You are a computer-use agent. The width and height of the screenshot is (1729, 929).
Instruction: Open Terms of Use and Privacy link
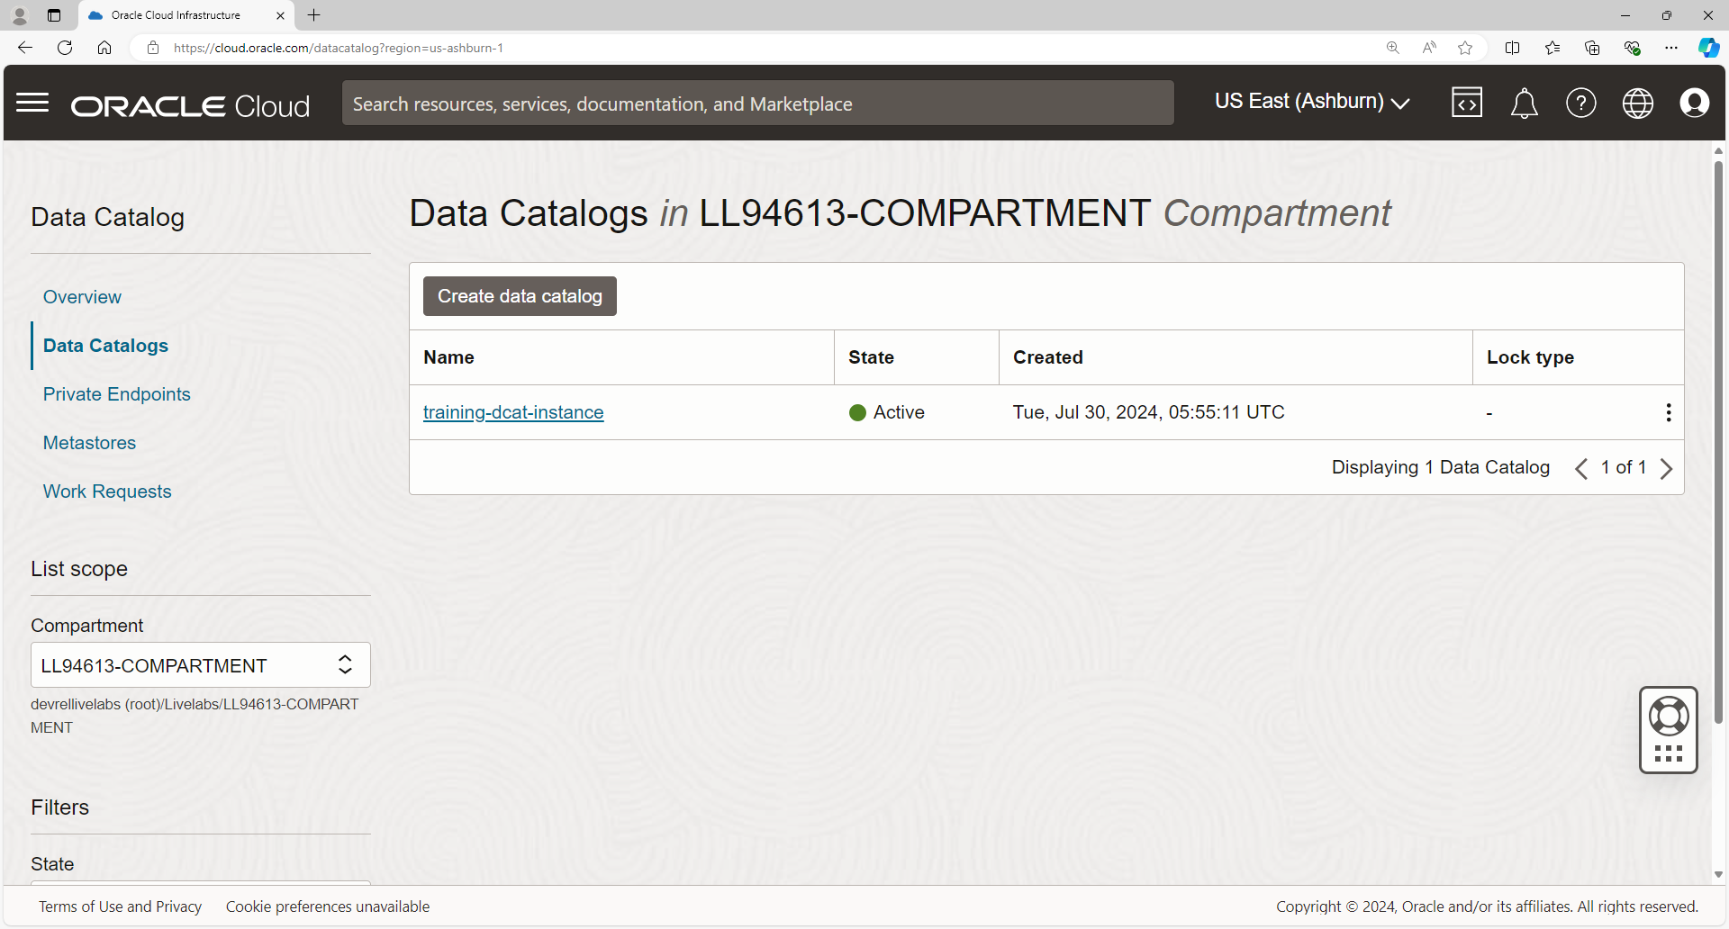pos(120,906)
